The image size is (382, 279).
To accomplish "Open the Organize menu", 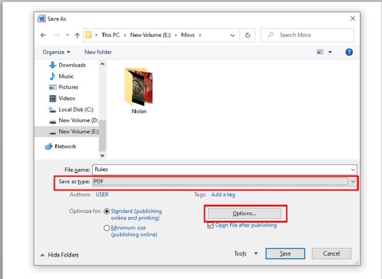I will pyautogui.click(x=56, y=52).
